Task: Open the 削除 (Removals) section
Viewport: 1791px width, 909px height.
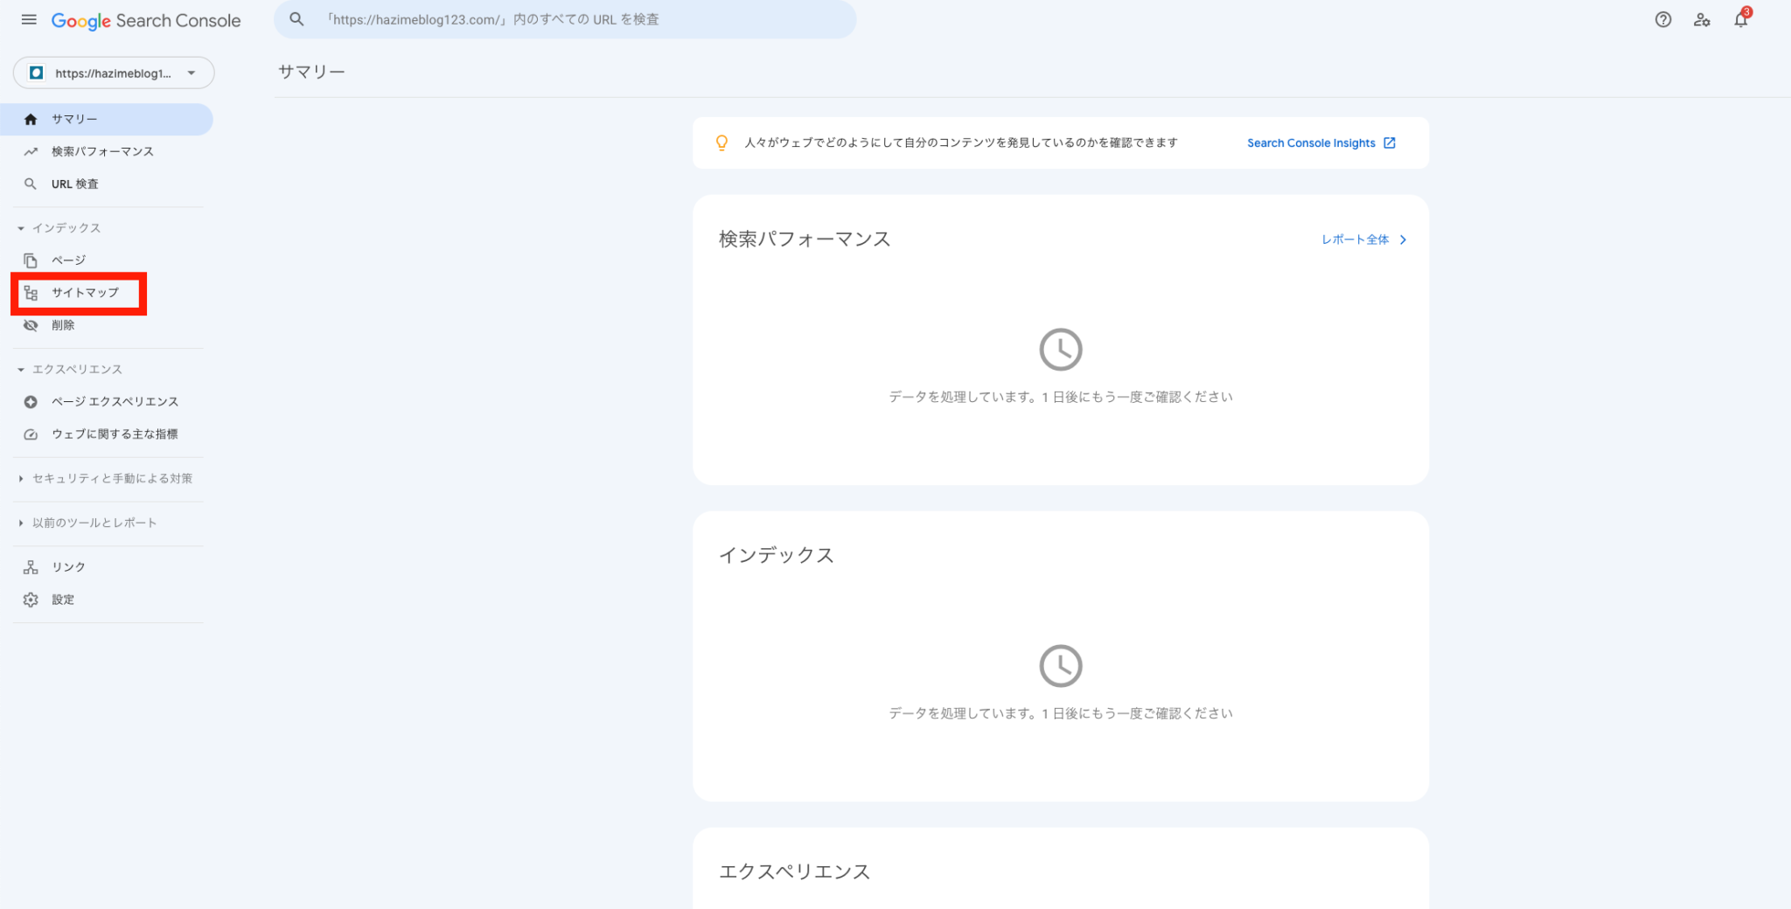Action: pyautogui.click(x=64, y=324)
